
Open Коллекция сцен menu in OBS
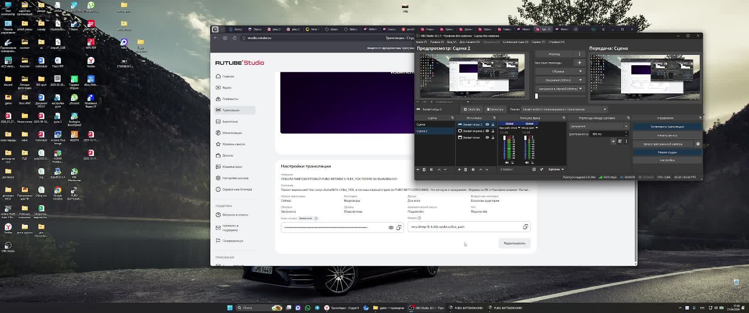pos(515,42)
